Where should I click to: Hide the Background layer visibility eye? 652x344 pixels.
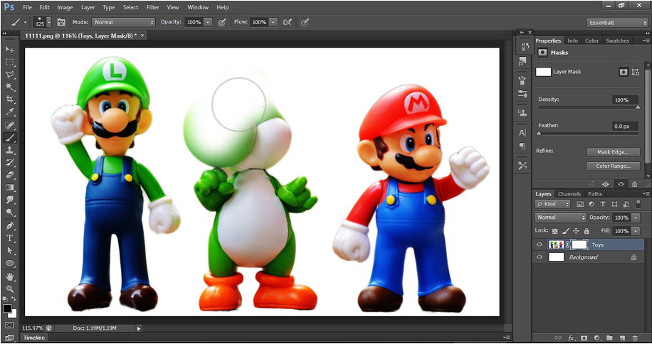540,257
